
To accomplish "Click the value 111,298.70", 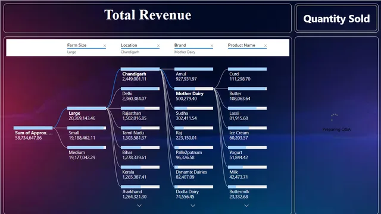I will [x=240, y=79].
